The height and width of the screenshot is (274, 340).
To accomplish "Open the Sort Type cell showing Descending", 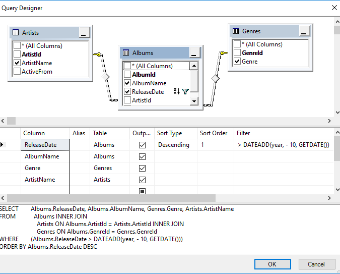I will [175, 145].
